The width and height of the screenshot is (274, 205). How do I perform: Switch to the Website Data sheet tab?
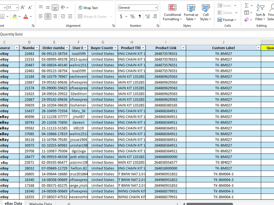41,204
